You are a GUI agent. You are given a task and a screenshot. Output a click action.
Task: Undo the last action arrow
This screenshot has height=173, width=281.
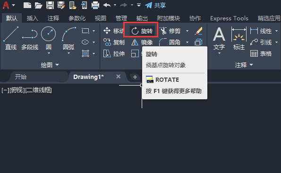pos(107,5)
